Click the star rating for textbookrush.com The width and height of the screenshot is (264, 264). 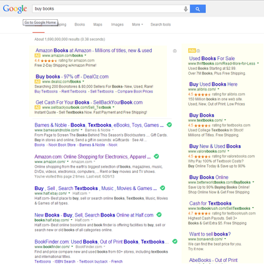click(x=203, y=213)
